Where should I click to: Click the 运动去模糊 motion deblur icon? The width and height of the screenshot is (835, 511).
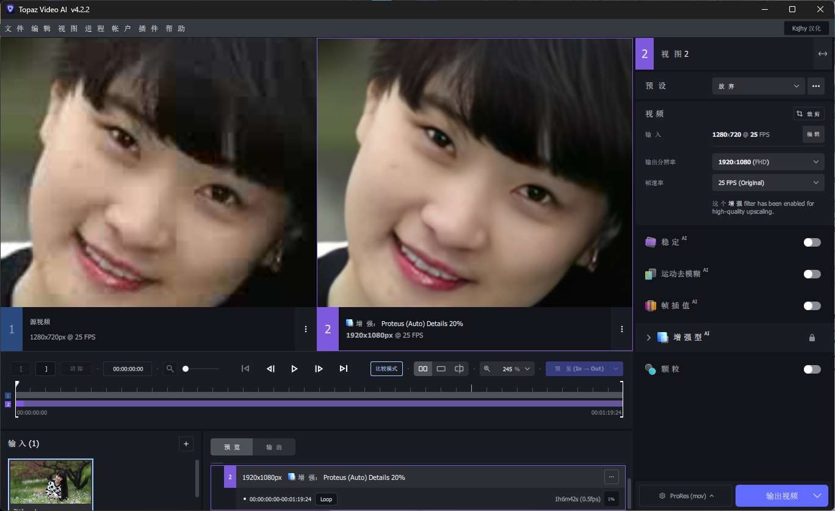pyautogui.click(x=651, y=274)
